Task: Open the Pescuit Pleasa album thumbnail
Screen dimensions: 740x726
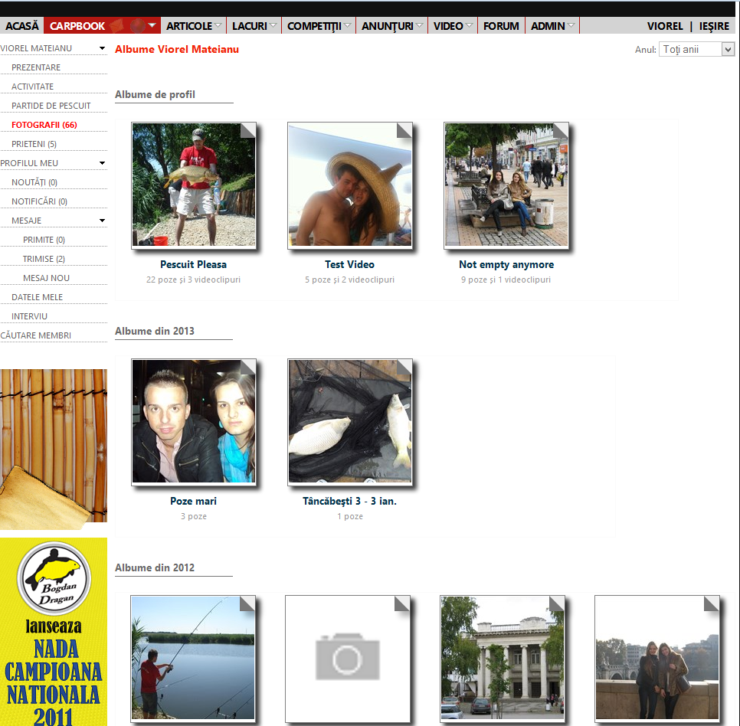Action: 194,185
